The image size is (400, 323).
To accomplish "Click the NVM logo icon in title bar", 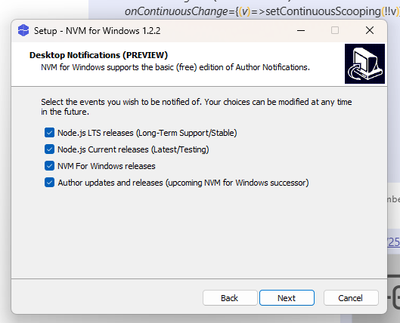I will [x=23, y=30].
